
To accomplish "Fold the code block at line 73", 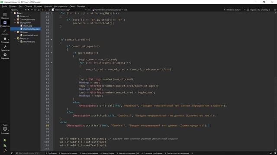I will (52, 53).
